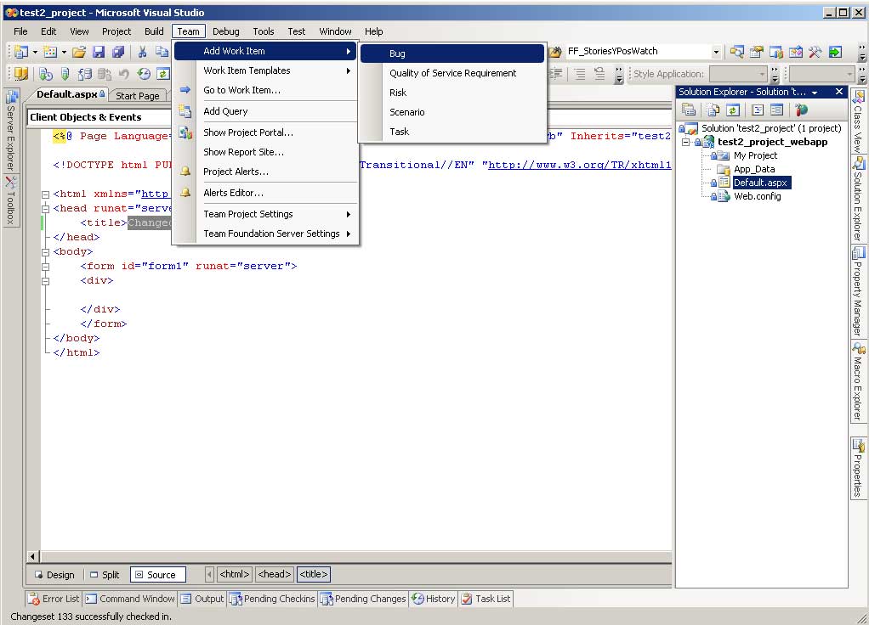Click Solution Explorer Refresh icon
The image size is (869, 625).
[733, 110]
